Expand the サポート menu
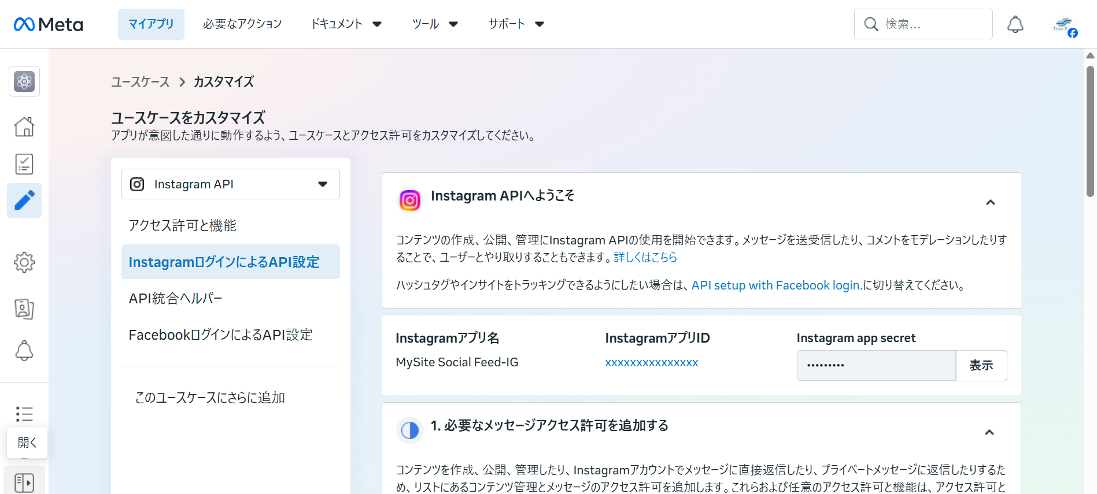1097x494 pixels. pos(516,24)
